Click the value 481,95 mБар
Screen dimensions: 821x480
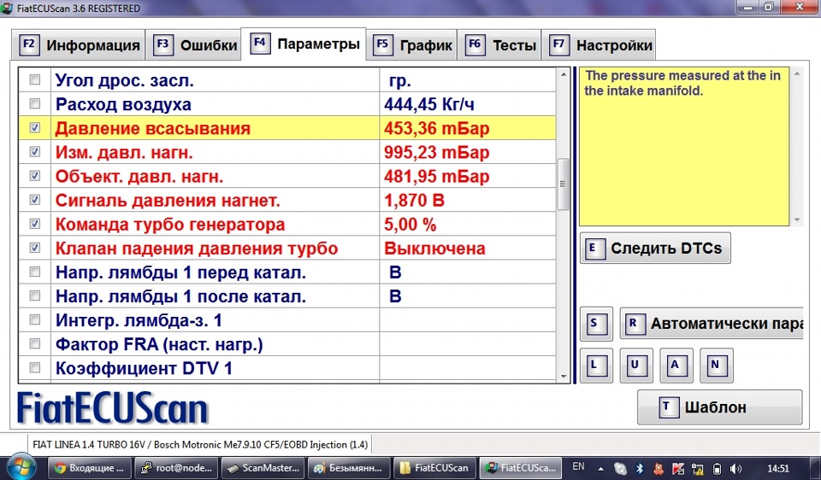tap(437, 176)
